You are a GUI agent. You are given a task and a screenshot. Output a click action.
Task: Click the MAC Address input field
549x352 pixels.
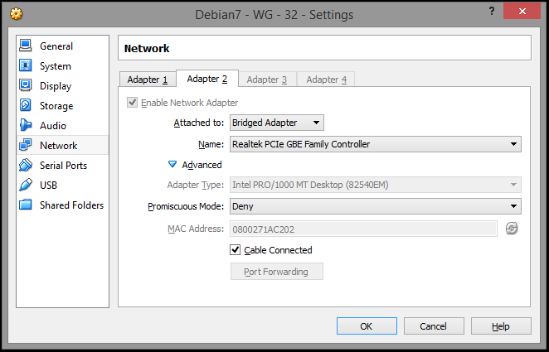(363, 229)
